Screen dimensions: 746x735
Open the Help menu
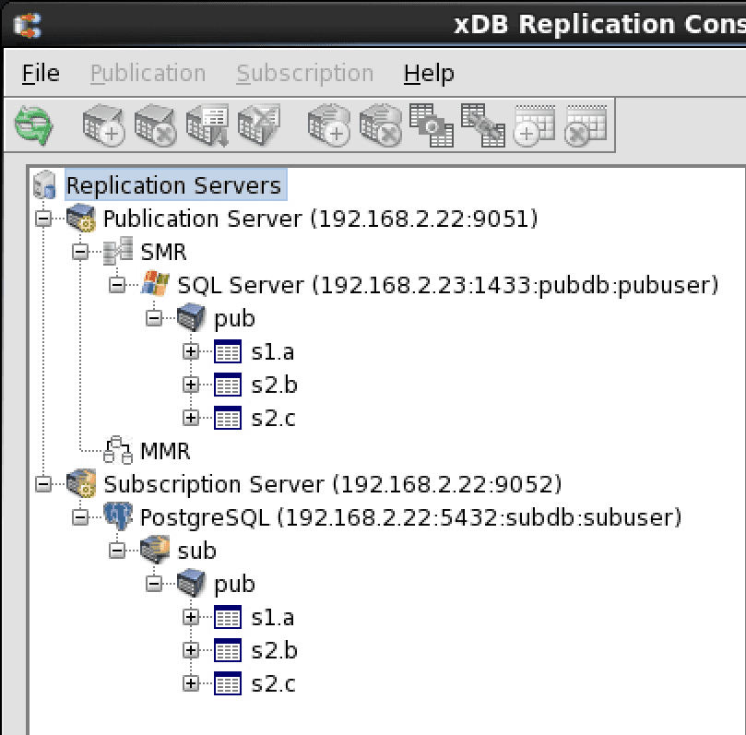[x=429, y=74]
